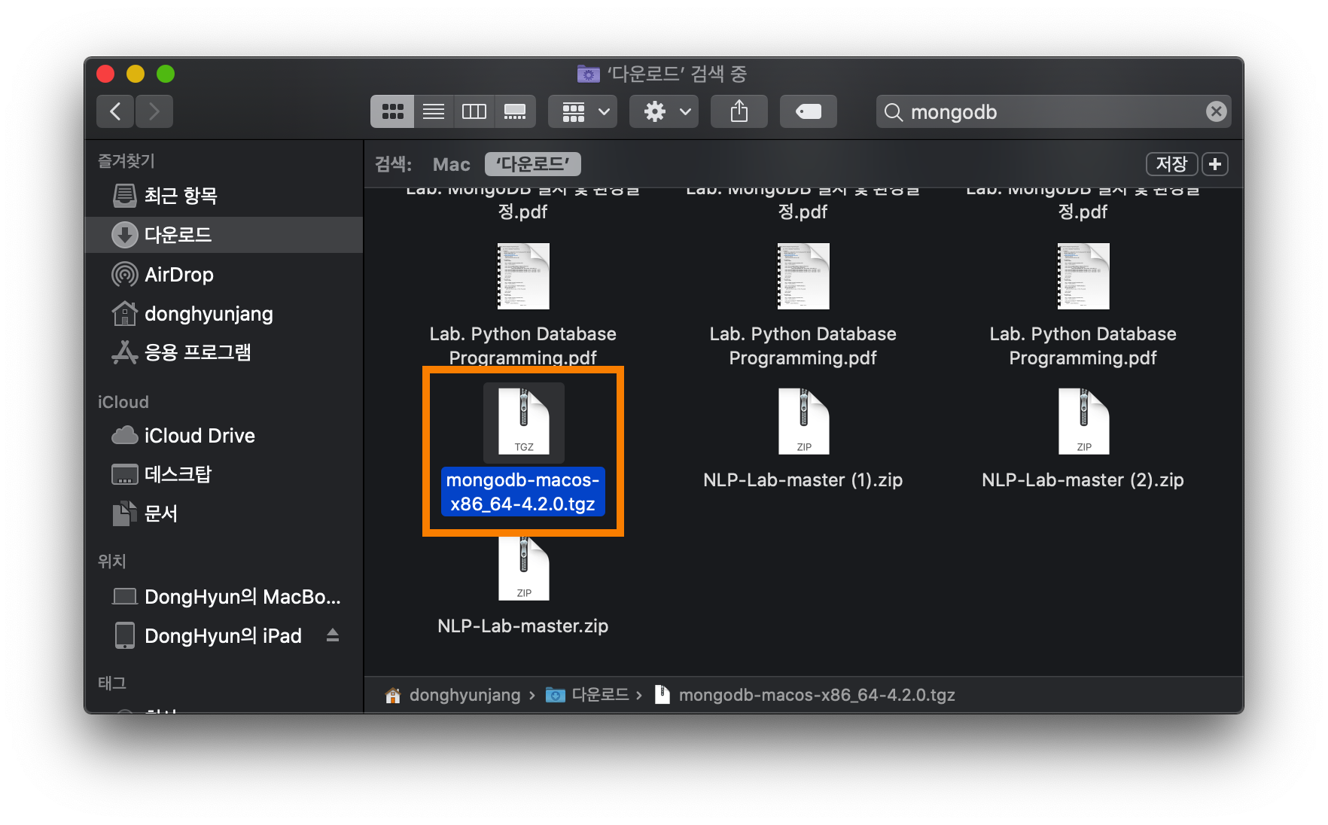
Task: Select DongHyun의 MacBook in the sidebar
Action: pyautogui.click(x=224, y=596)
